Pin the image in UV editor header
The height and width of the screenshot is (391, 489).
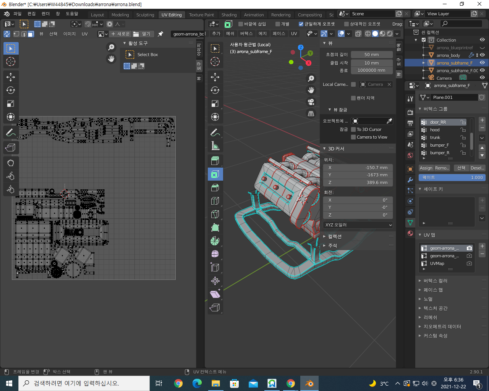[x=161, y=34]
